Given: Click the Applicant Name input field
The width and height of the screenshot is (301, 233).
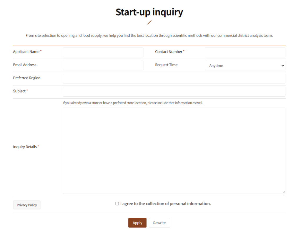Looking at the screenshot, I should (x=103, y=52).
